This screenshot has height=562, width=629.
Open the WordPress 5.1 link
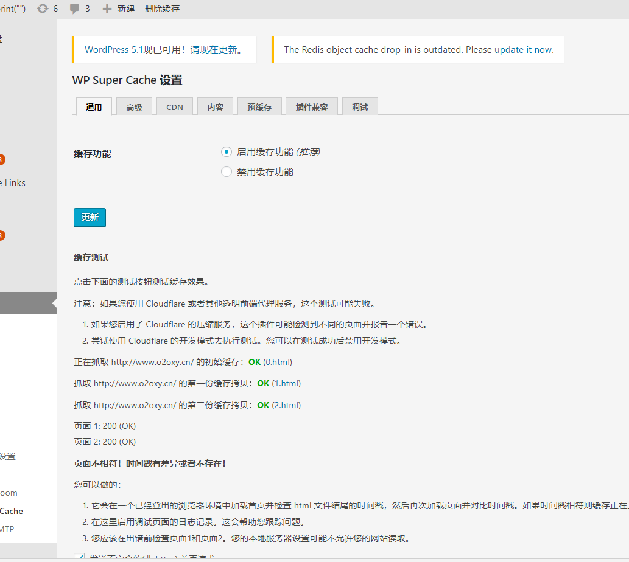tap(114, 50)
